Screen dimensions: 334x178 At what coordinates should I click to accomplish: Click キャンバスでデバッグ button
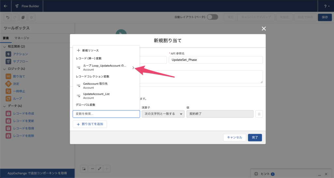point(256,17)
